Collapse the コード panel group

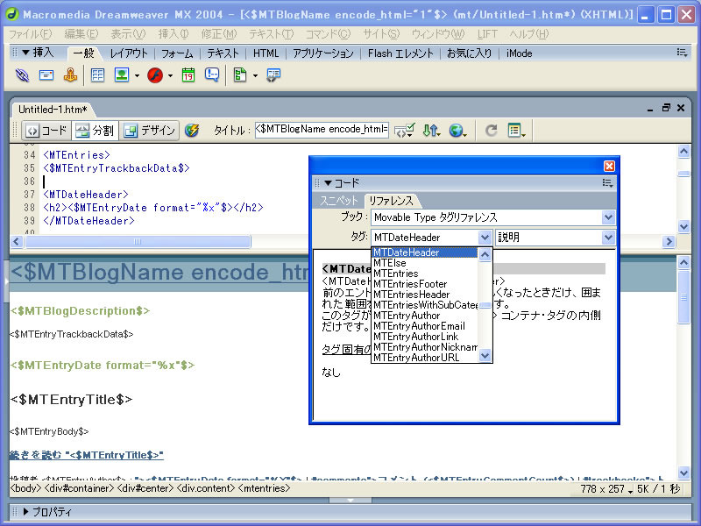328,183
